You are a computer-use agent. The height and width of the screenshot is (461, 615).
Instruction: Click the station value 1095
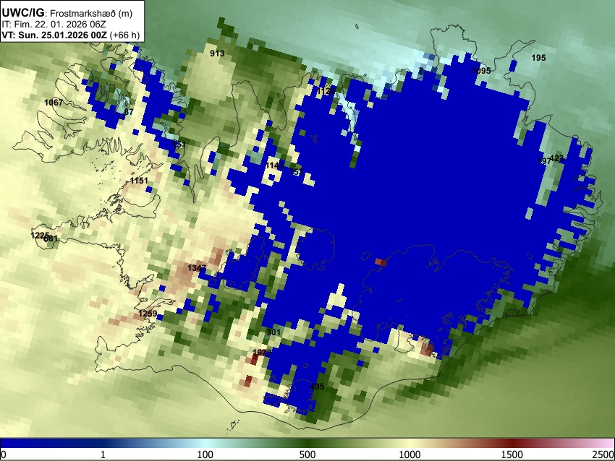click(x=481, y=71)
